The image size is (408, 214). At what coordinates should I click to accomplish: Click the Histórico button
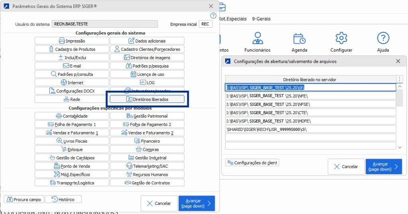pos(63,199)
